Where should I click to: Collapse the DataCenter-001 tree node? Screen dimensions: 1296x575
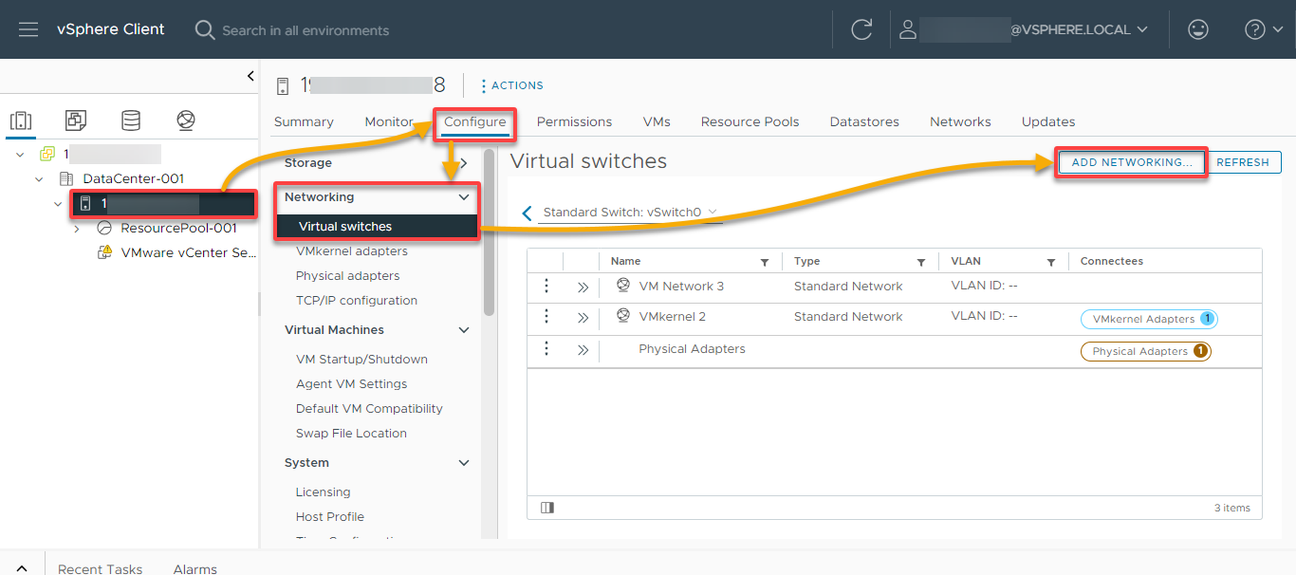[39, 178]
